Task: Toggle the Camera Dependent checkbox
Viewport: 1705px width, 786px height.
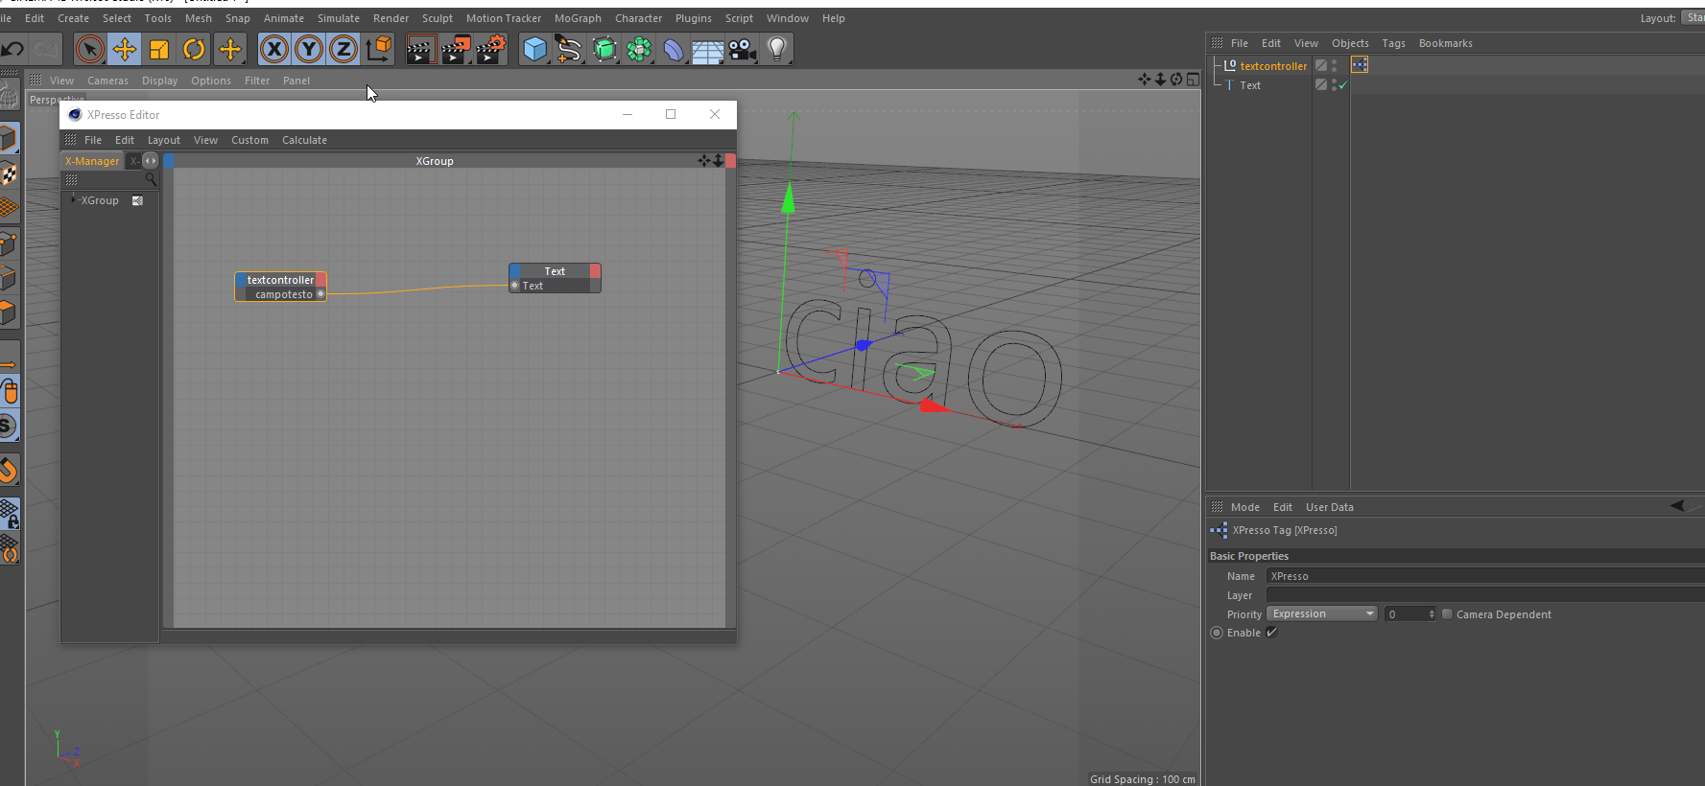Action: 1448,614
